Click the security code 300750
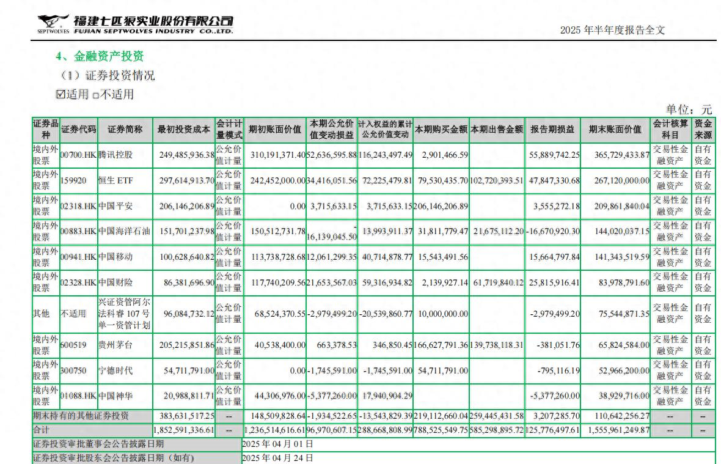 [x=73, y=370]
